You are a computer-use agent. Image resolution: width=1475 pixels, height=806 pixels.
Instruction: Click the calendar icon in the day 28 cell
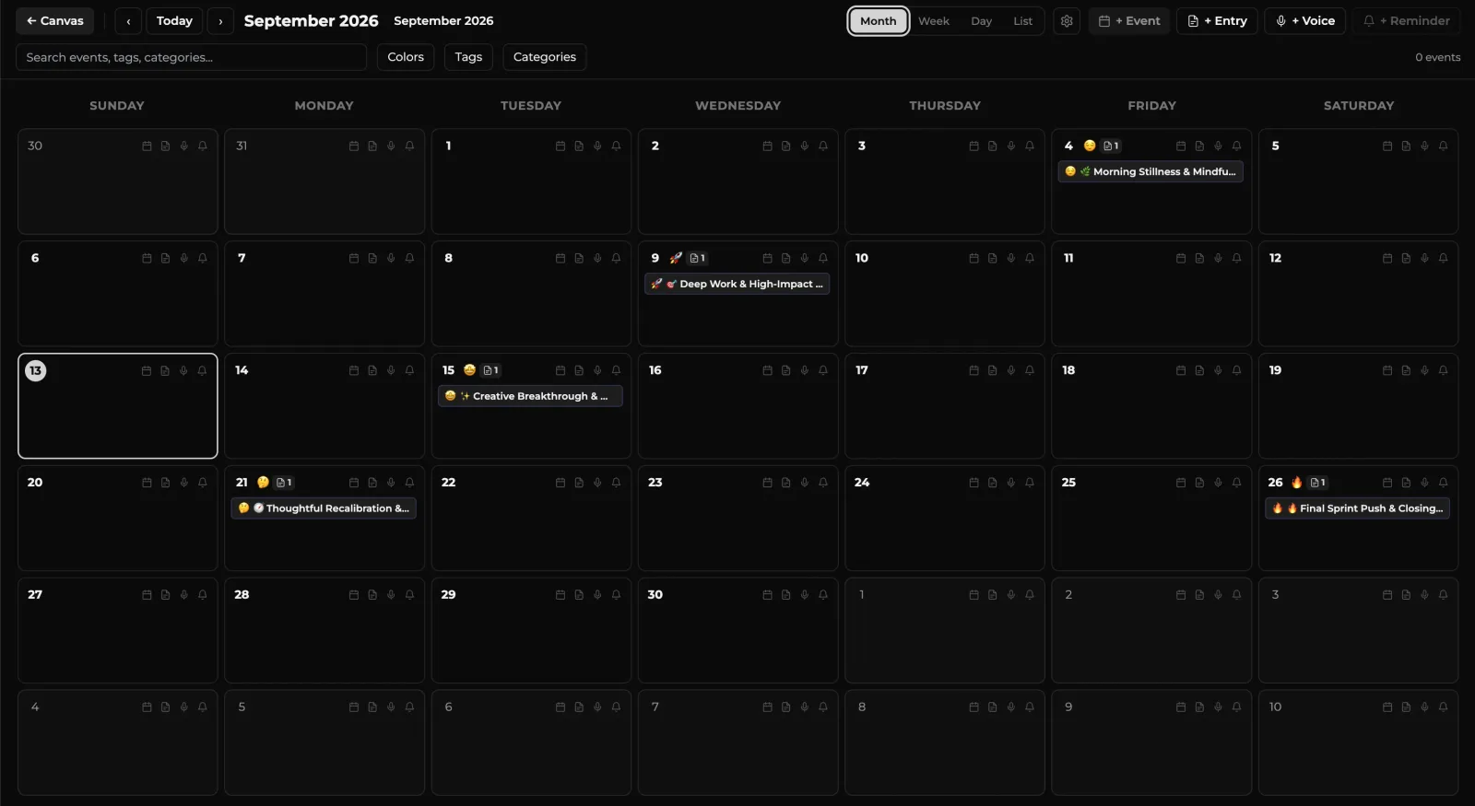tap(354, 595)
